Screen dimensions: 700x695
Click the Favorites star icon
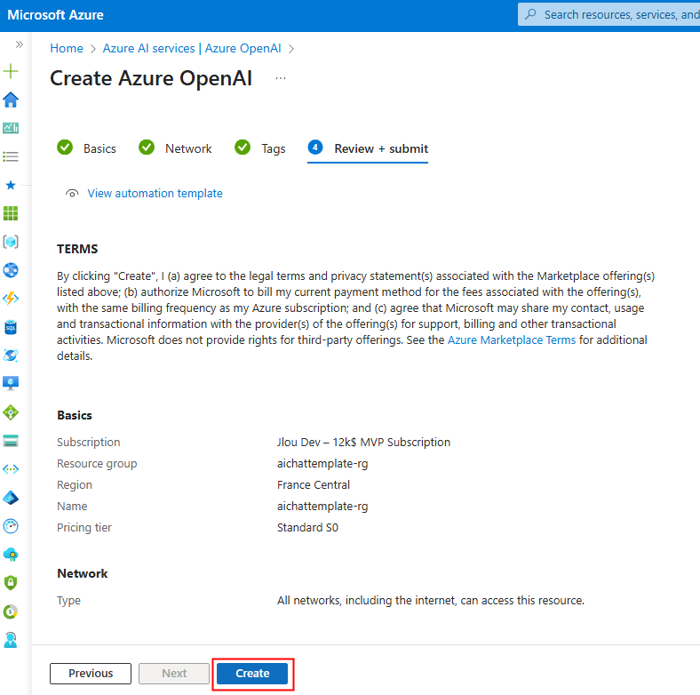pos(11,185)
